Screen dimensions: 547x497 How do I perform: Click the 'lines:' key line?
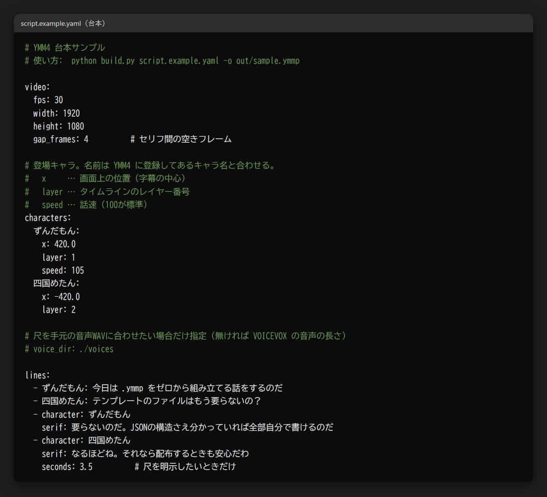tap(37, 375)
